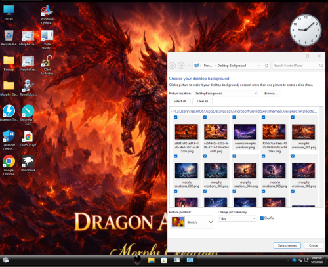Screen dimensions: 328x267
Task: Click Clear all button
Action: click(x=203, y=101)
